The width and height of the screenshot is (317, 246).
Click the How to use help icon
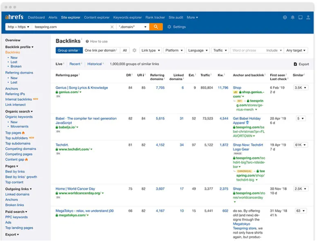[87, 42]
